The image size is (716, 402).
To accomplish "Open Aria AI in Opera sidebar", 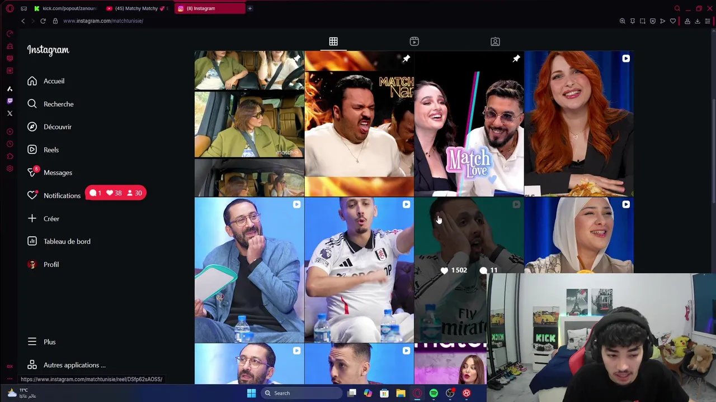I will (x=10, y=89).
